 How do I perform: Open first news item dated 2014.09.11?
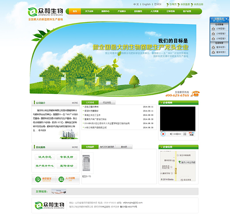pos(91,107)
